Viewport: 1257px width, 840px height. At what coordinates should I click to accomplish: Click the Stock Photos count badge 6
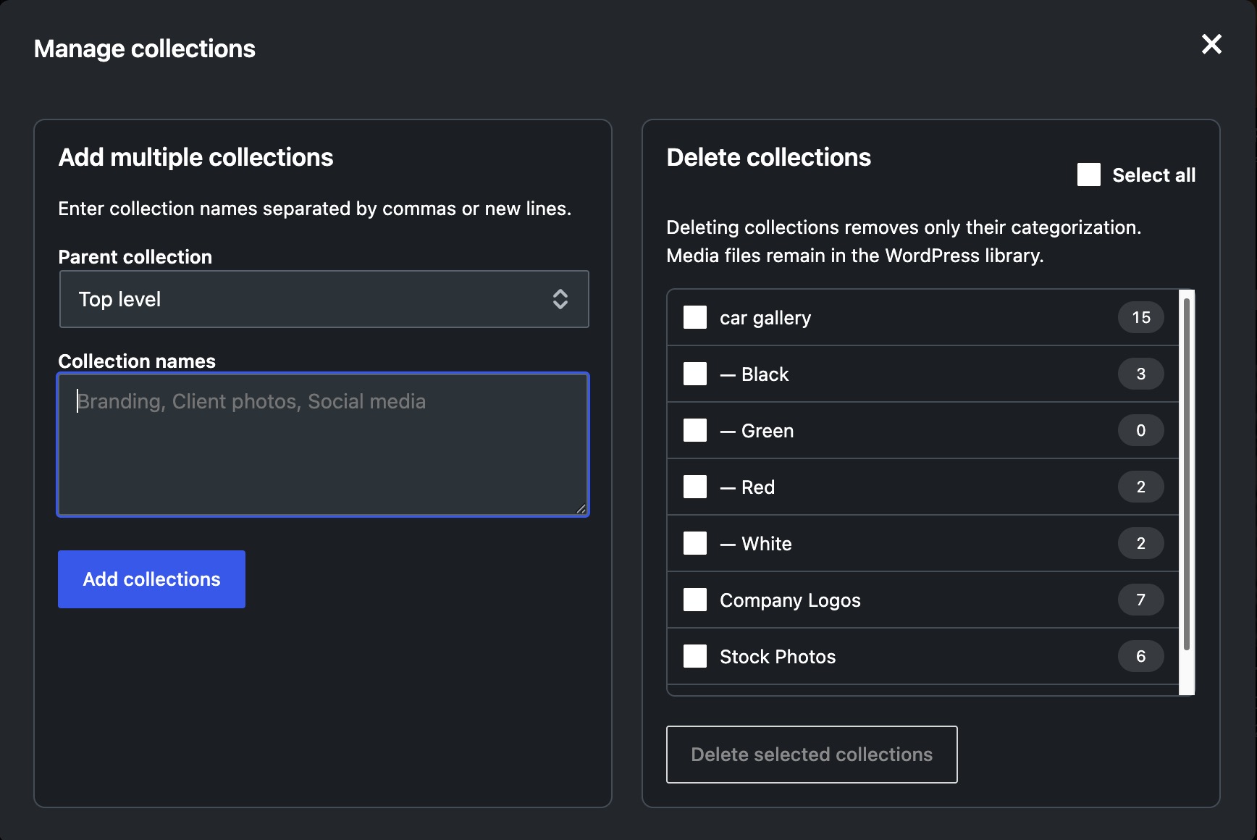tap(1141, 656)
